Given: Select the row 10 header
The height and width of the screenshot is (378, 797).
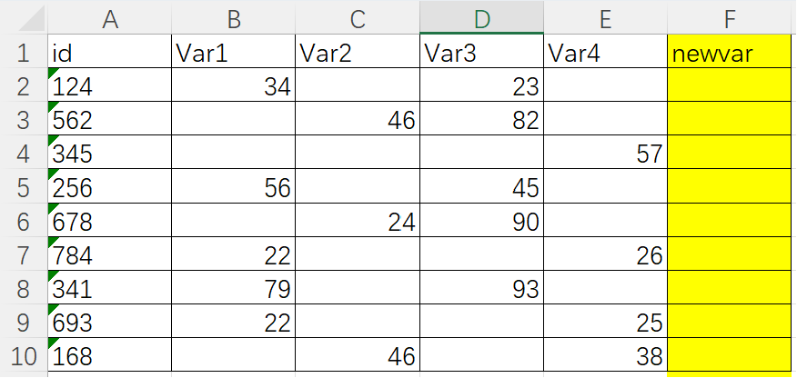Looking at the screenshot, I should [23, 355].
